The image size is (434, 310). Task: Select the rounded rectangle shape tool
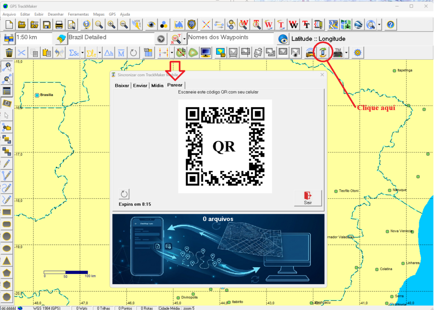point(7,224)
